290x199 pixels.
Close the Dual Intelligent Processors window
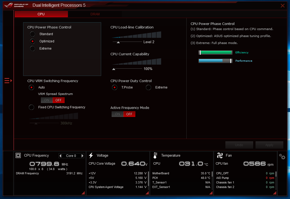282,6
